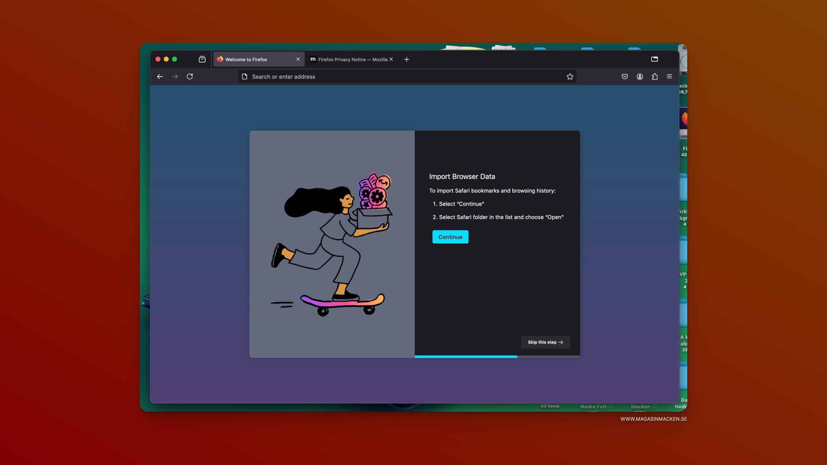Open the Firefox application menu
The height and width of the screenshot is (465, 827).
(669, 77)
